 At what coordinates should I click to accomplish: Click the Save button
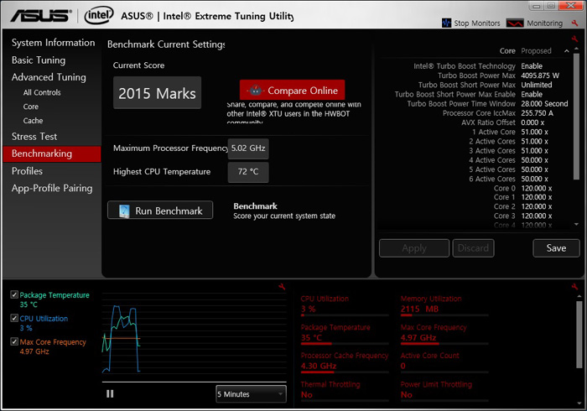tap(556, 248)
